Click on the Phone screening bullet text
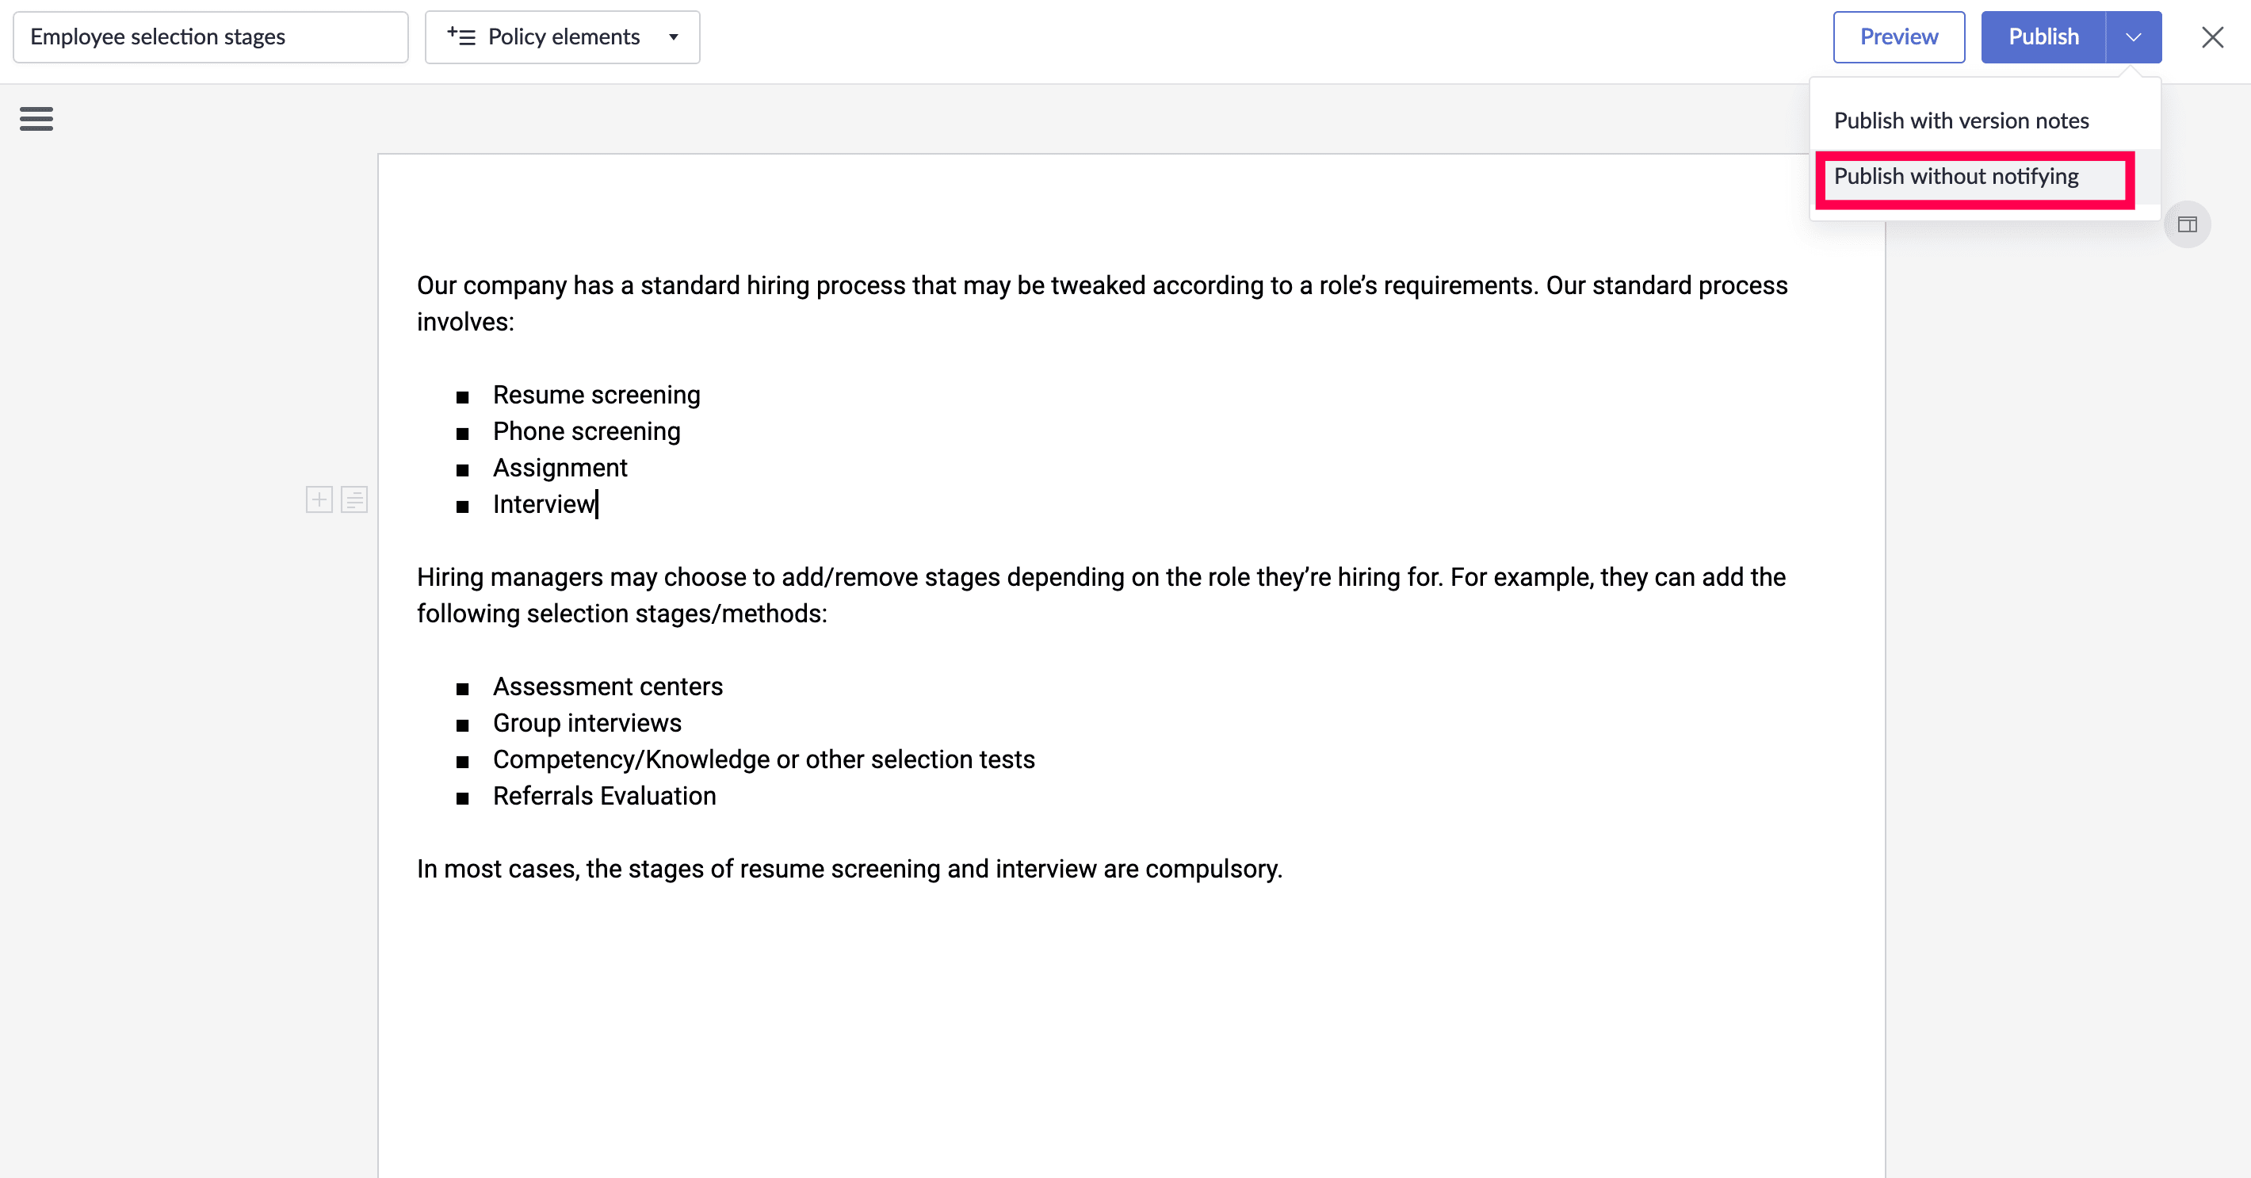This screenshot has width=2251, height=1178. click(587, 432)
